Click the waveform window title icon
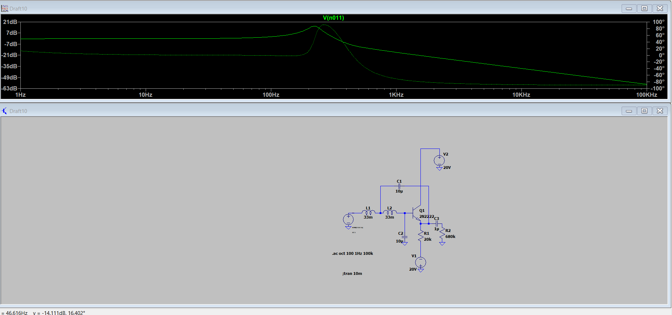This screenshot has width=672, height=315. (5, 8)
